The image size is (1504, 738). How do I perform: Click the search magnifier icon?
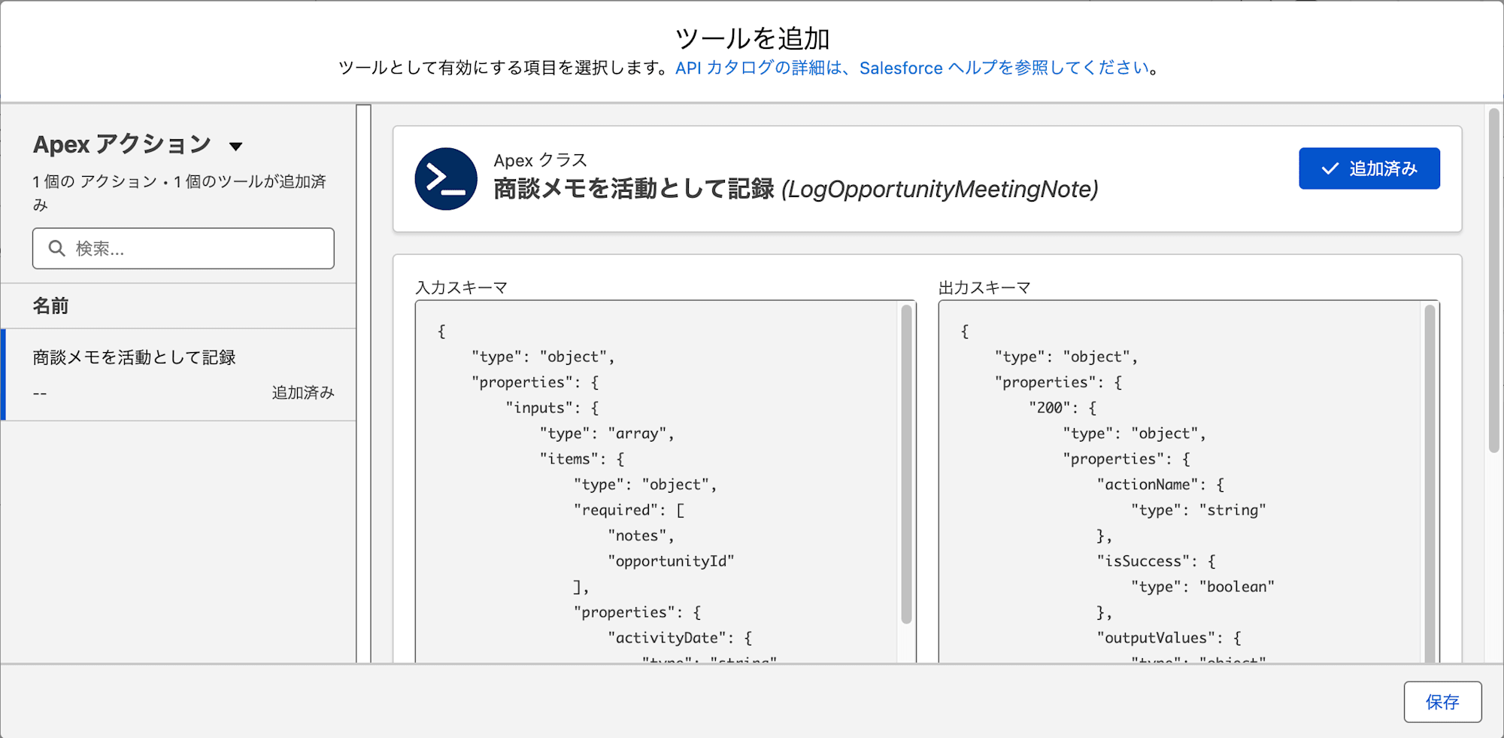(56, 248)
